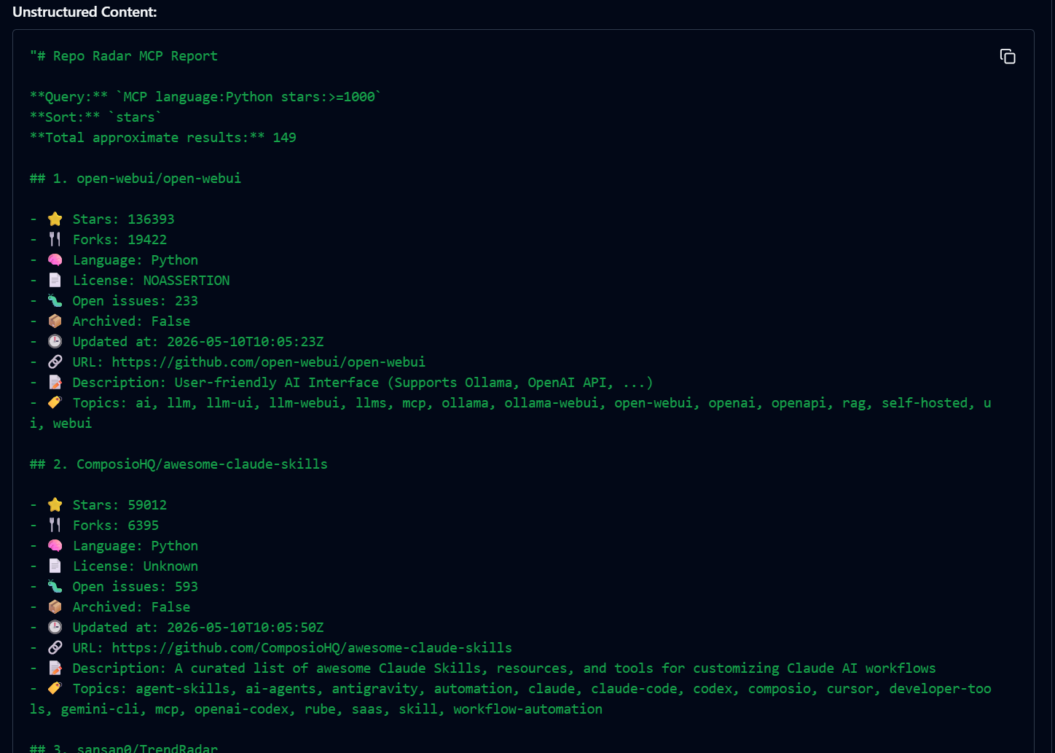Click "Stars: 59012" line
Screen dimensions: 1055x753
click(x=98, y=505)
